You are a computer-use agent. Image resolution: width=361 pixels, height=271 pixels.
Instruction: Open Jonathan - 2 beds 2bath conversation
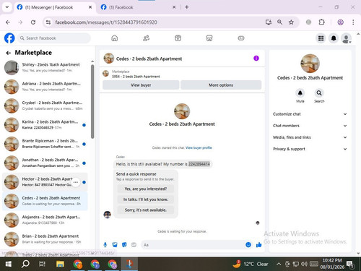pyautogui.click(x=45, y=163)
